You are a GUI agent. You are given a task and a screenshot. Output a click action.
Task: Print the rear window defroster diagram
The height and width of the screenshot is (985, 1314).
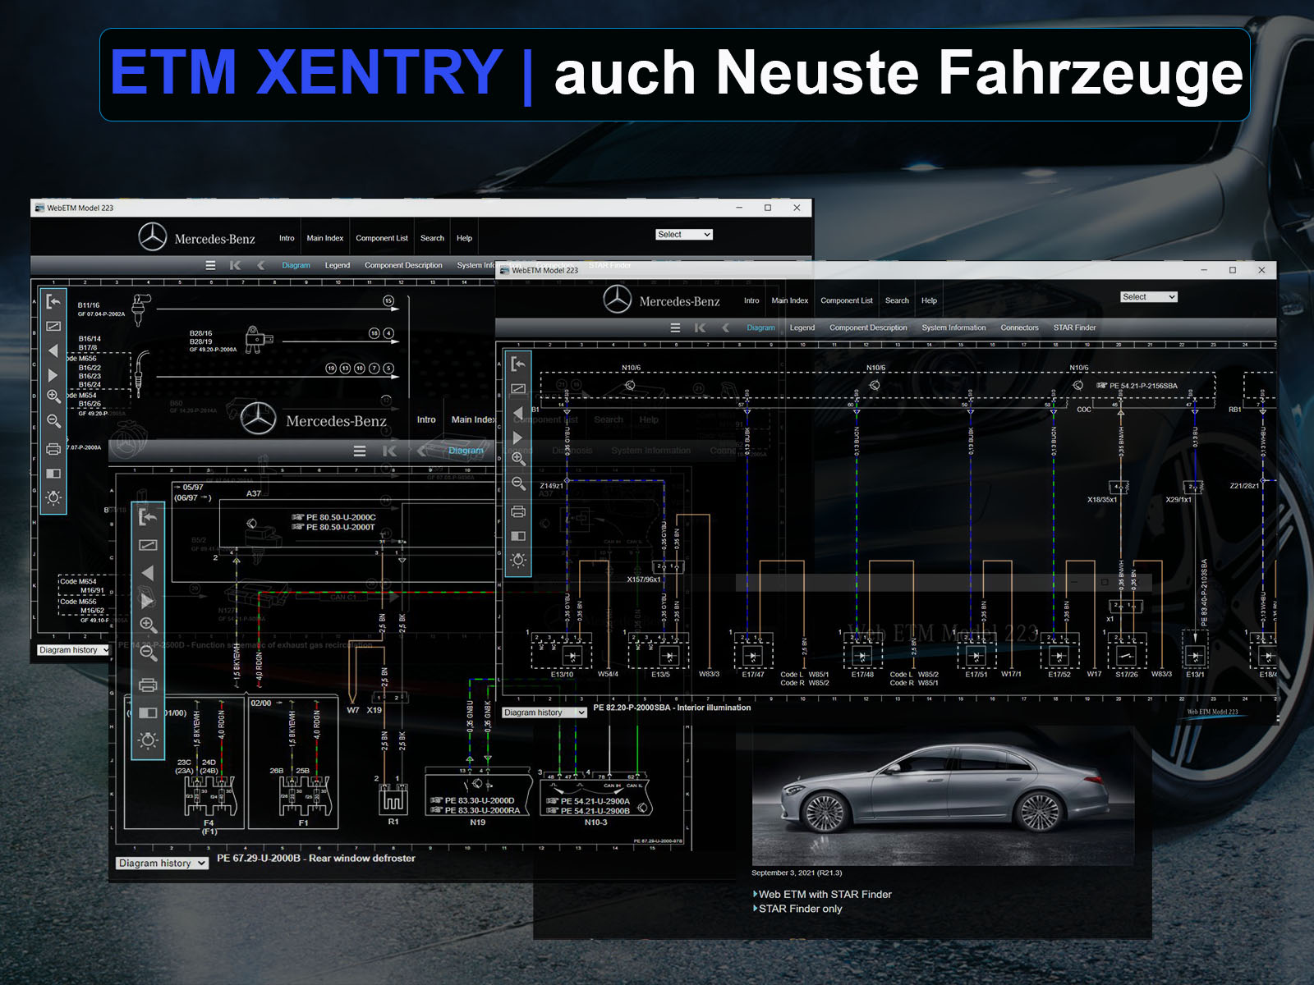pos(148,685)
